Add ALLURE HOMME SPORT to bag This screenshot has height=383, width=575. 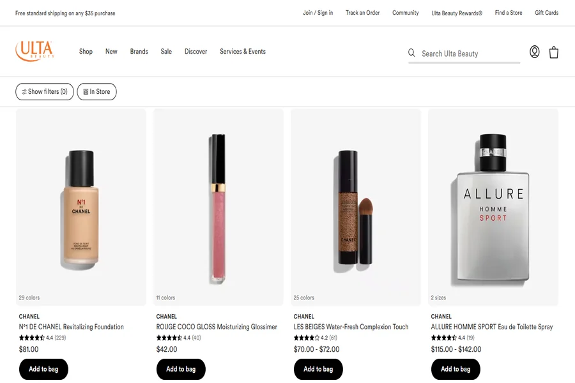(456, 369)
